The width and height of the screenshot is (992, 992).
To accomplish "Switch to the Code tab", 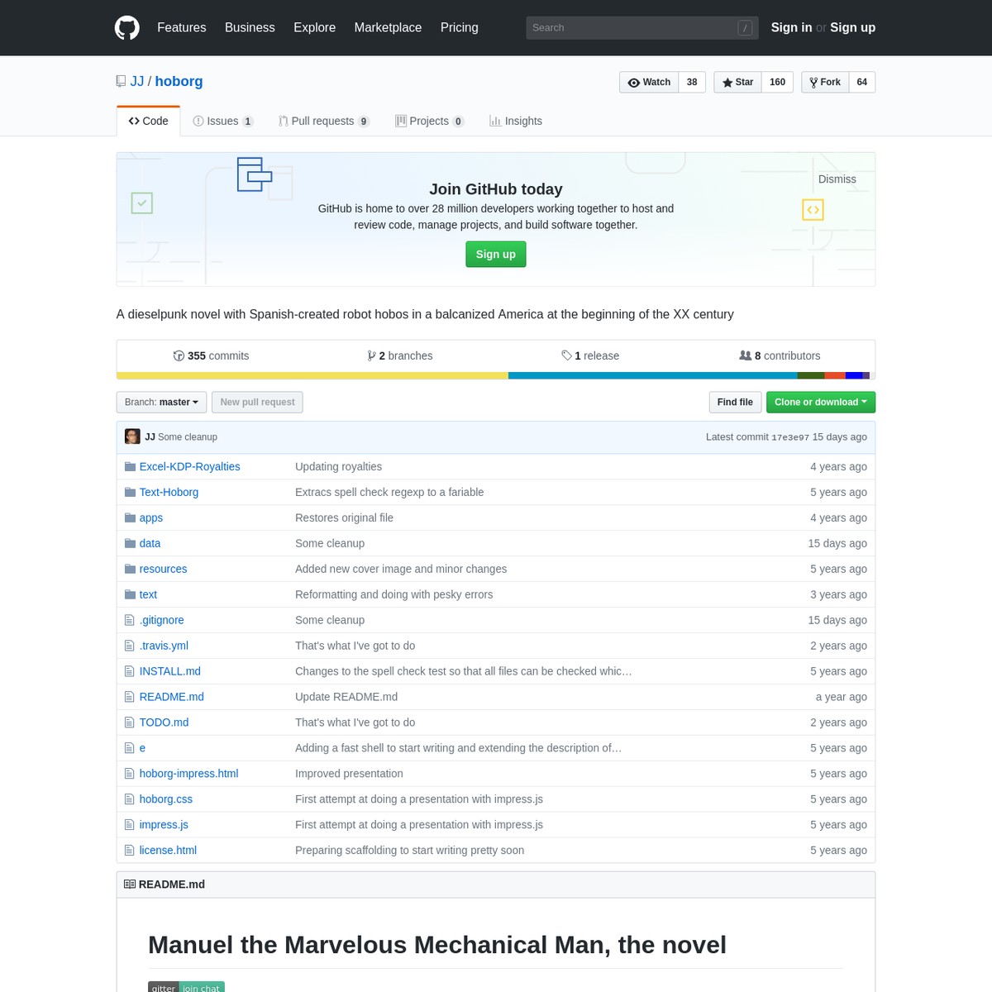I will pyautogui.click(x=149, y=121).
